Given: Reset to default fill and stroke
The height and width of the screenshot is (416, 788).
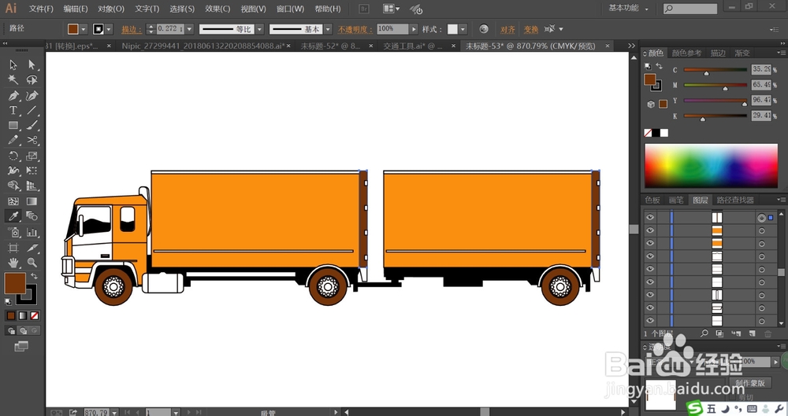Looking at the screenshot, I should coord(8,302).
